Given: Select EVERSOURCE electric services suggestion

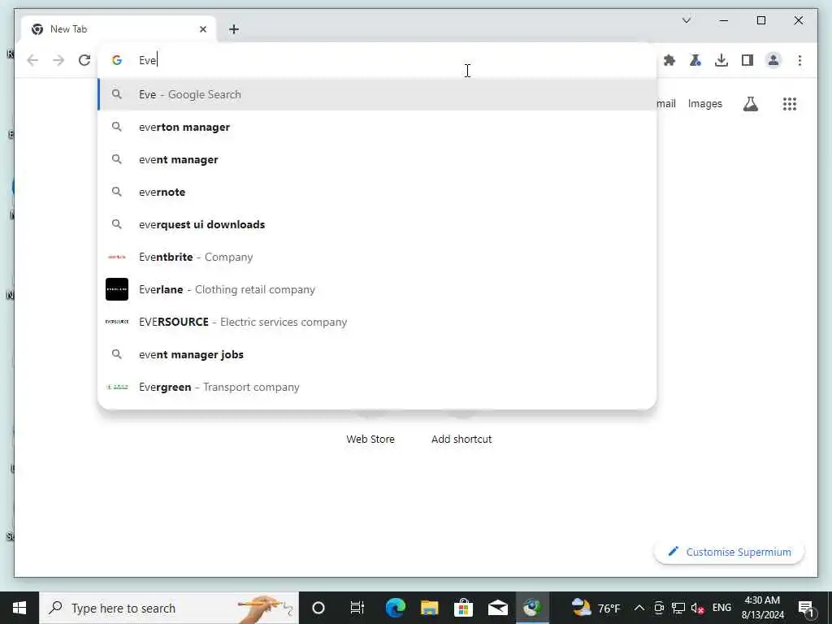Looking at the screenshot, I should click(x=377, y=322).
